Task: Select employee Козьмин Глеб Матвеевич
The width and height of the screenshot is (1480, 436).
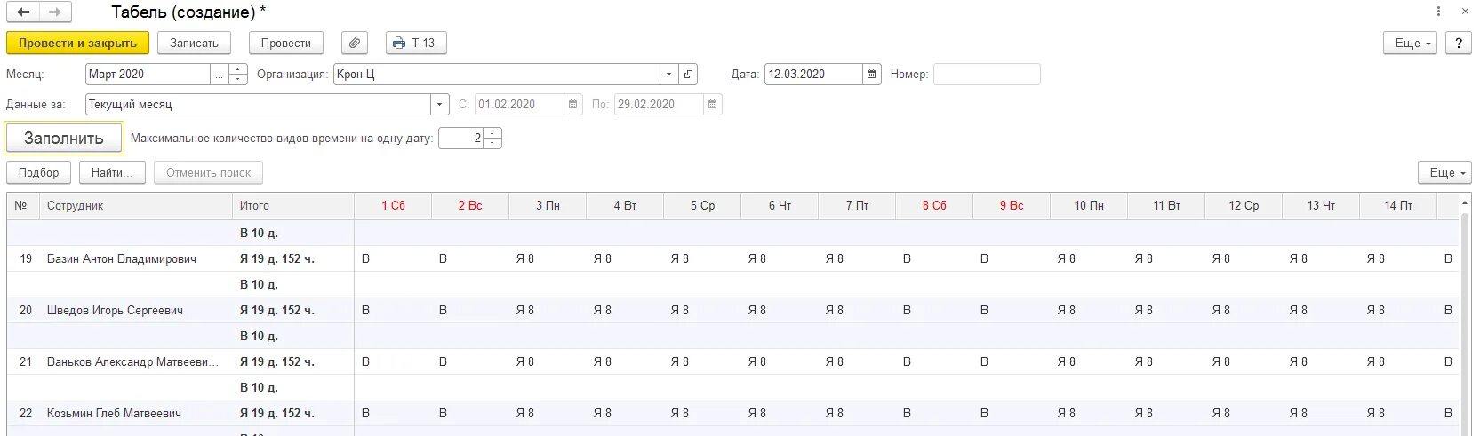Action: click(114, 414)
